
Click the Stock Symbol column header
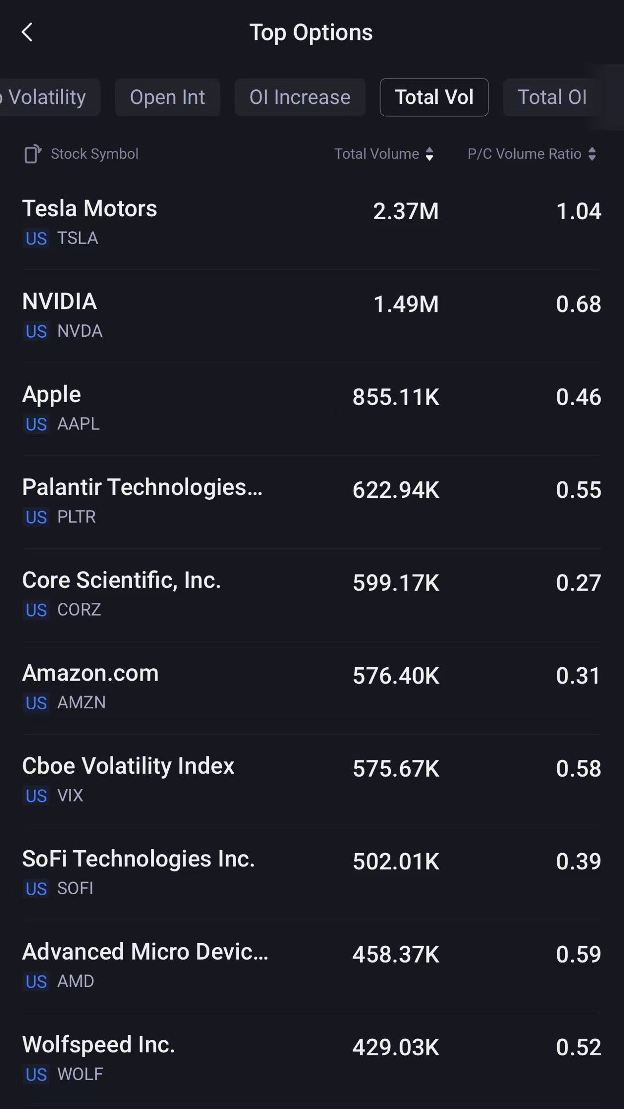95,154
